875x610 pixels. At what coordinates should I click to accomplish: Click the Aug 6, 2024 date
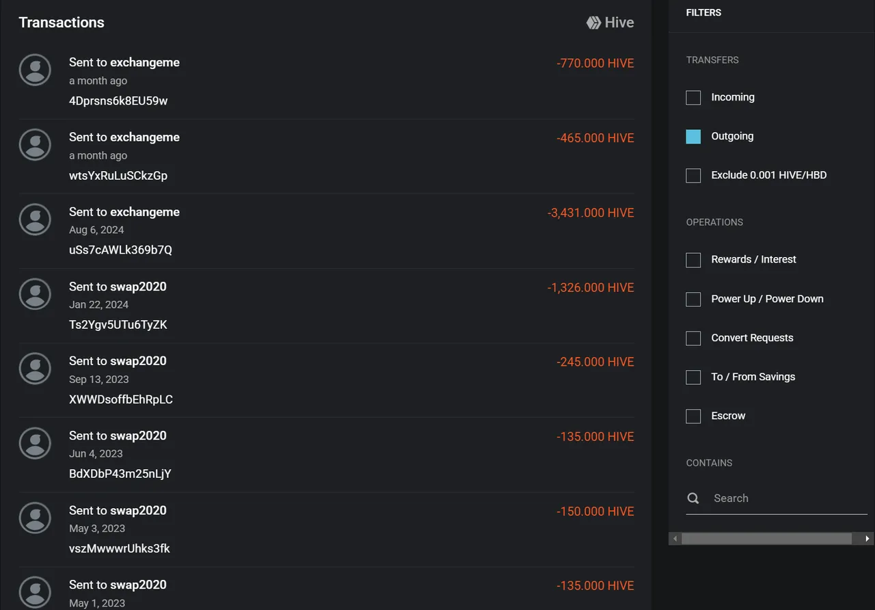click(x=96, y=230)
